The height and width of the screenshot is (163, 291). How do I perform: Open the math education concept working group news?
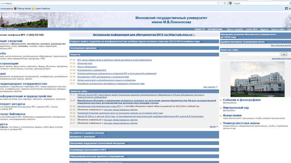(x=141, y=96)
